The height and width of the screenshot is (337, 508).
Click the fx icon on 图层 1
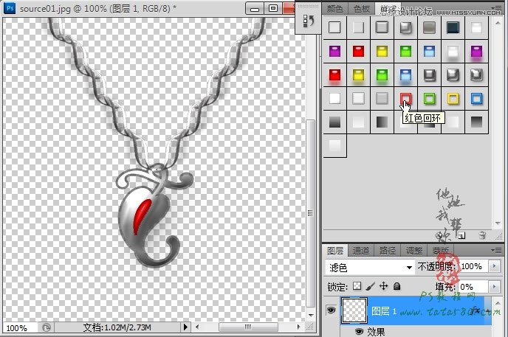(x=476, y=310)
